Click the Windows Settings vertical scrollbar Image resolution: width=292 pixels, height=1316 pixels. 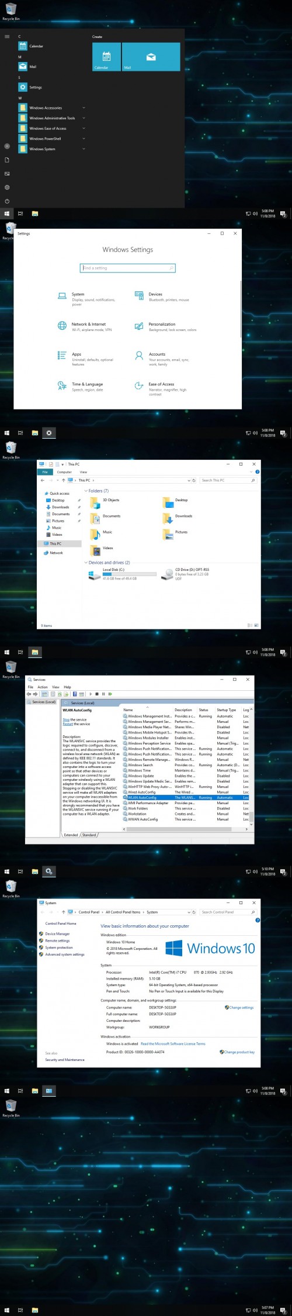241,308
